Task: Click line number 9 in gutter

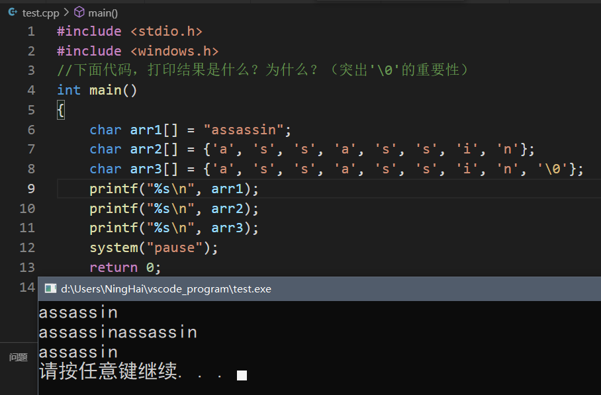Action: [x=31, y=189]
